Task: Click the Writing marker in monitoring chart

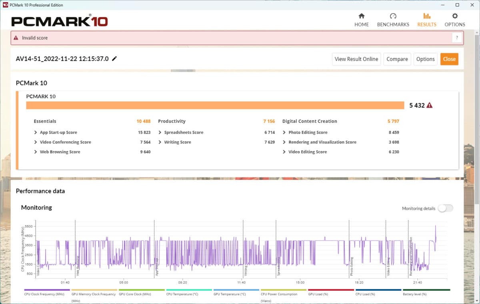Action: pyautogui.click(x=245, y=271)
